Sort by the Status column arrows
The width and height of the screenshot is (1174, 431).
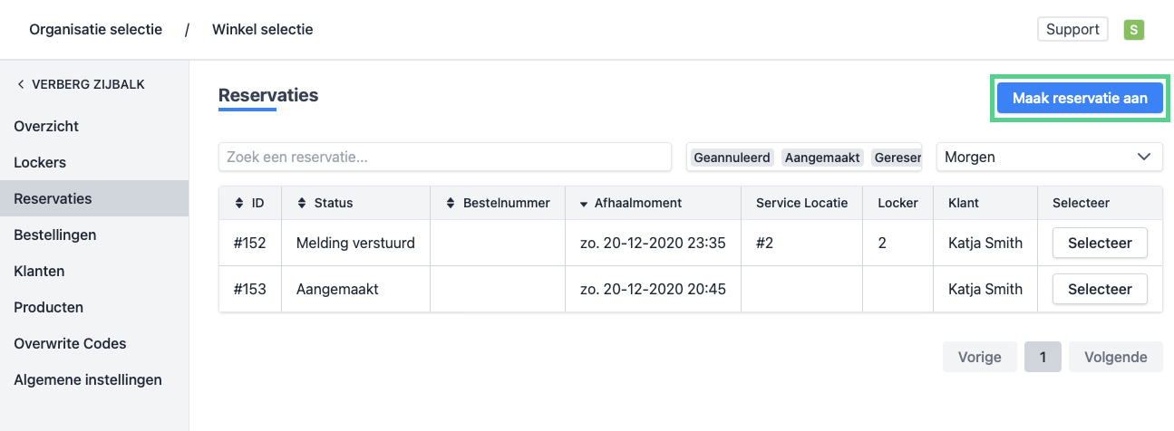[x=302, y=204]
